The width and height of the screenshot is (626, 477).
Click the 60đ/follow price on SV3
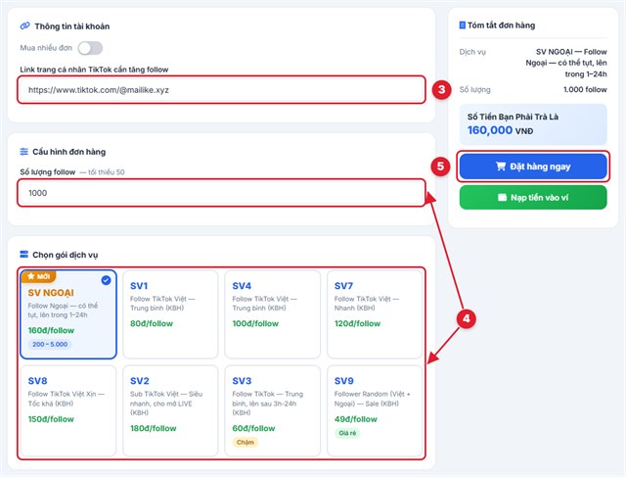[253, 428]
